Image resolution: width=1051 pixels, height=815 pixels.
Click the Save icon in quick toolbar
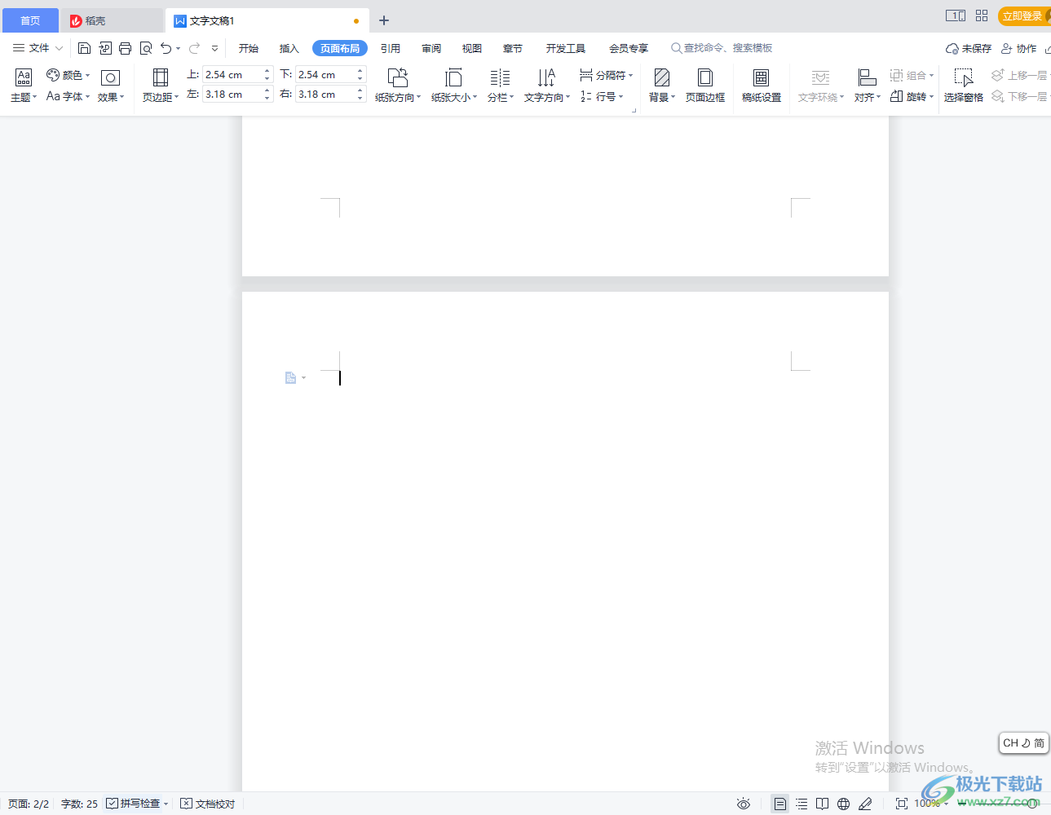(x=84, y=48)
